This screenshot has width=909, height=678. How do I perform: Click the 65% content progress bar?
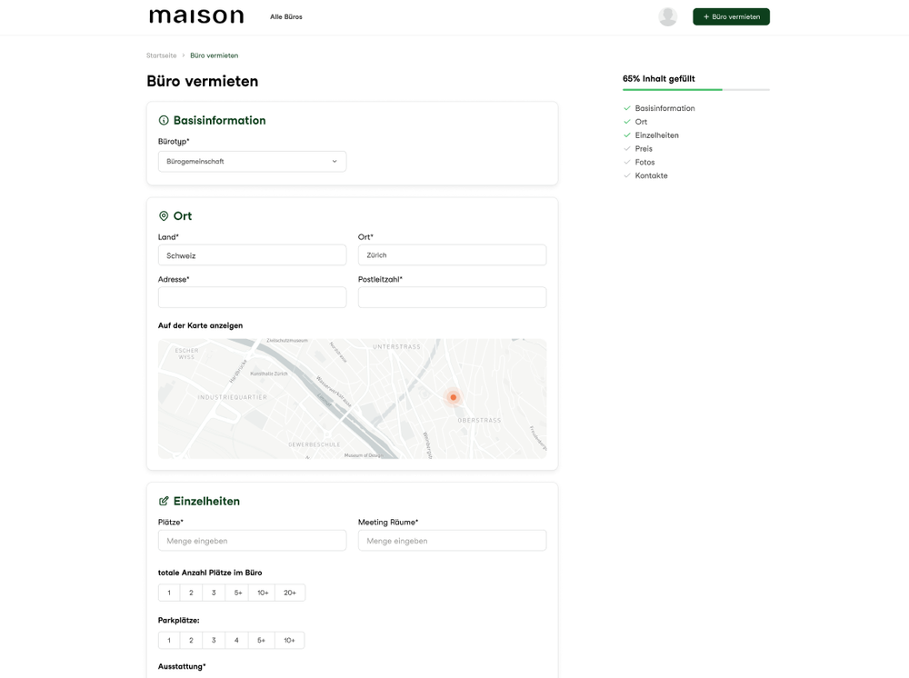[x=695, y=89]
